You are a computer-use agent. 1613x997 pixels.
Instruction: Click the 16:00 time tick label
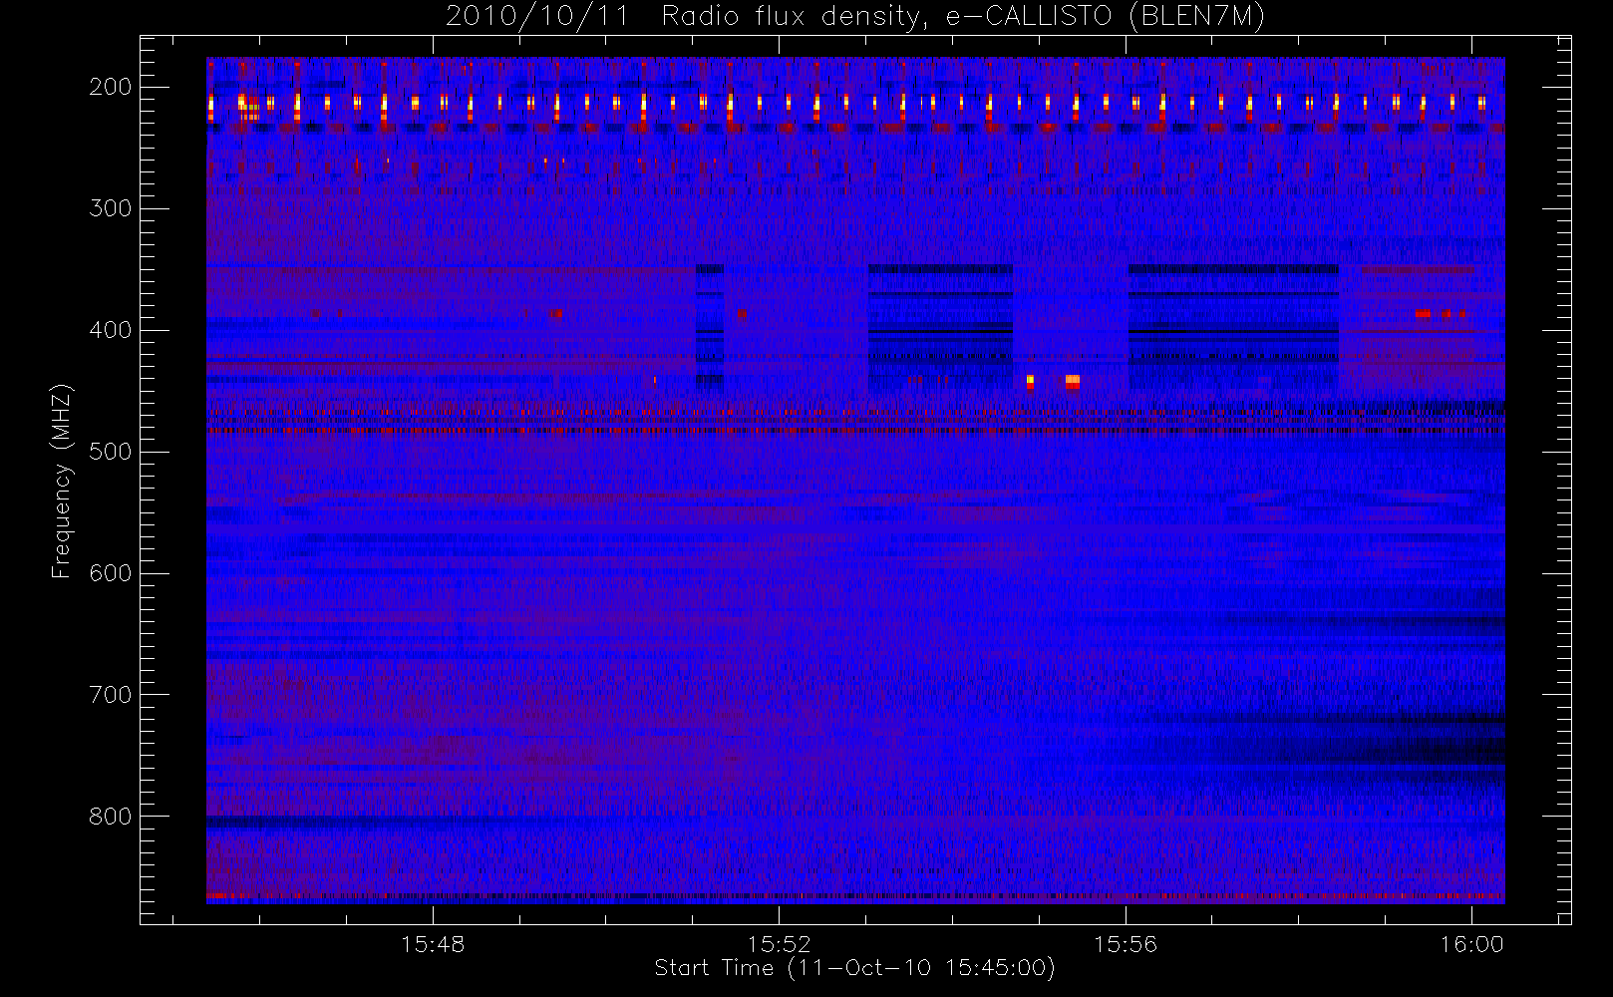pyautogui.click(x=1472, y=944)
